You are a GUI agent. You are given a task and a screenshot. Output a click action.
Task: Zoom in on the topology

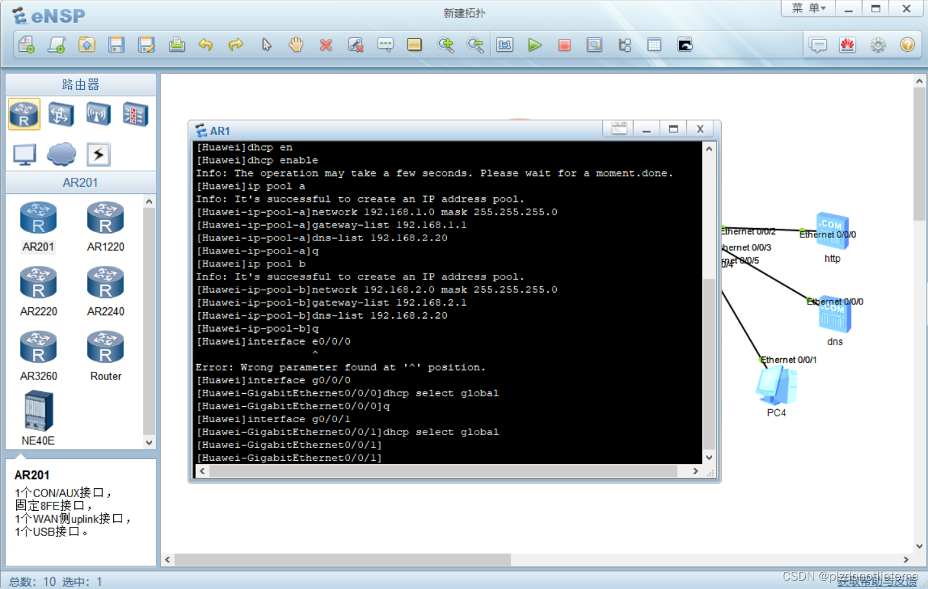[446, 45]
